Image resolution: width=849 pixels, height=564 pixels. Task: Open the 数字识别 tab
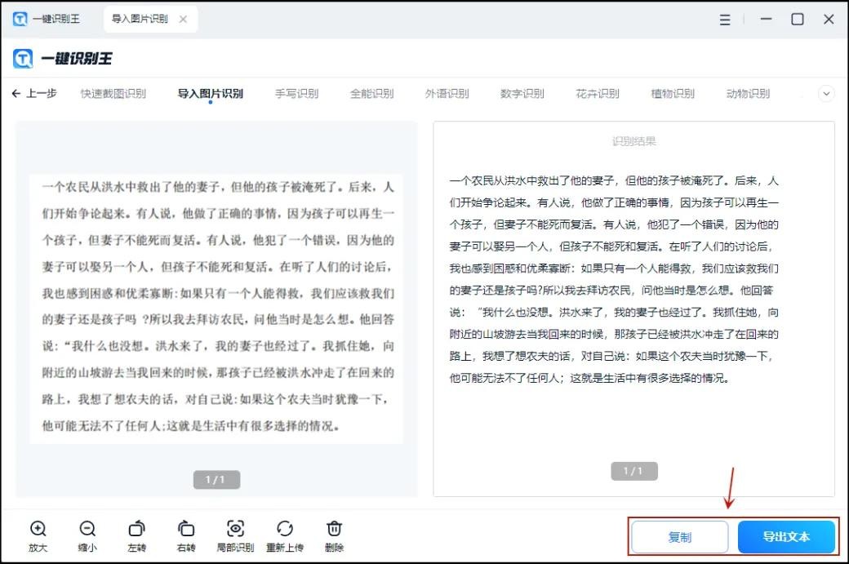522,94
